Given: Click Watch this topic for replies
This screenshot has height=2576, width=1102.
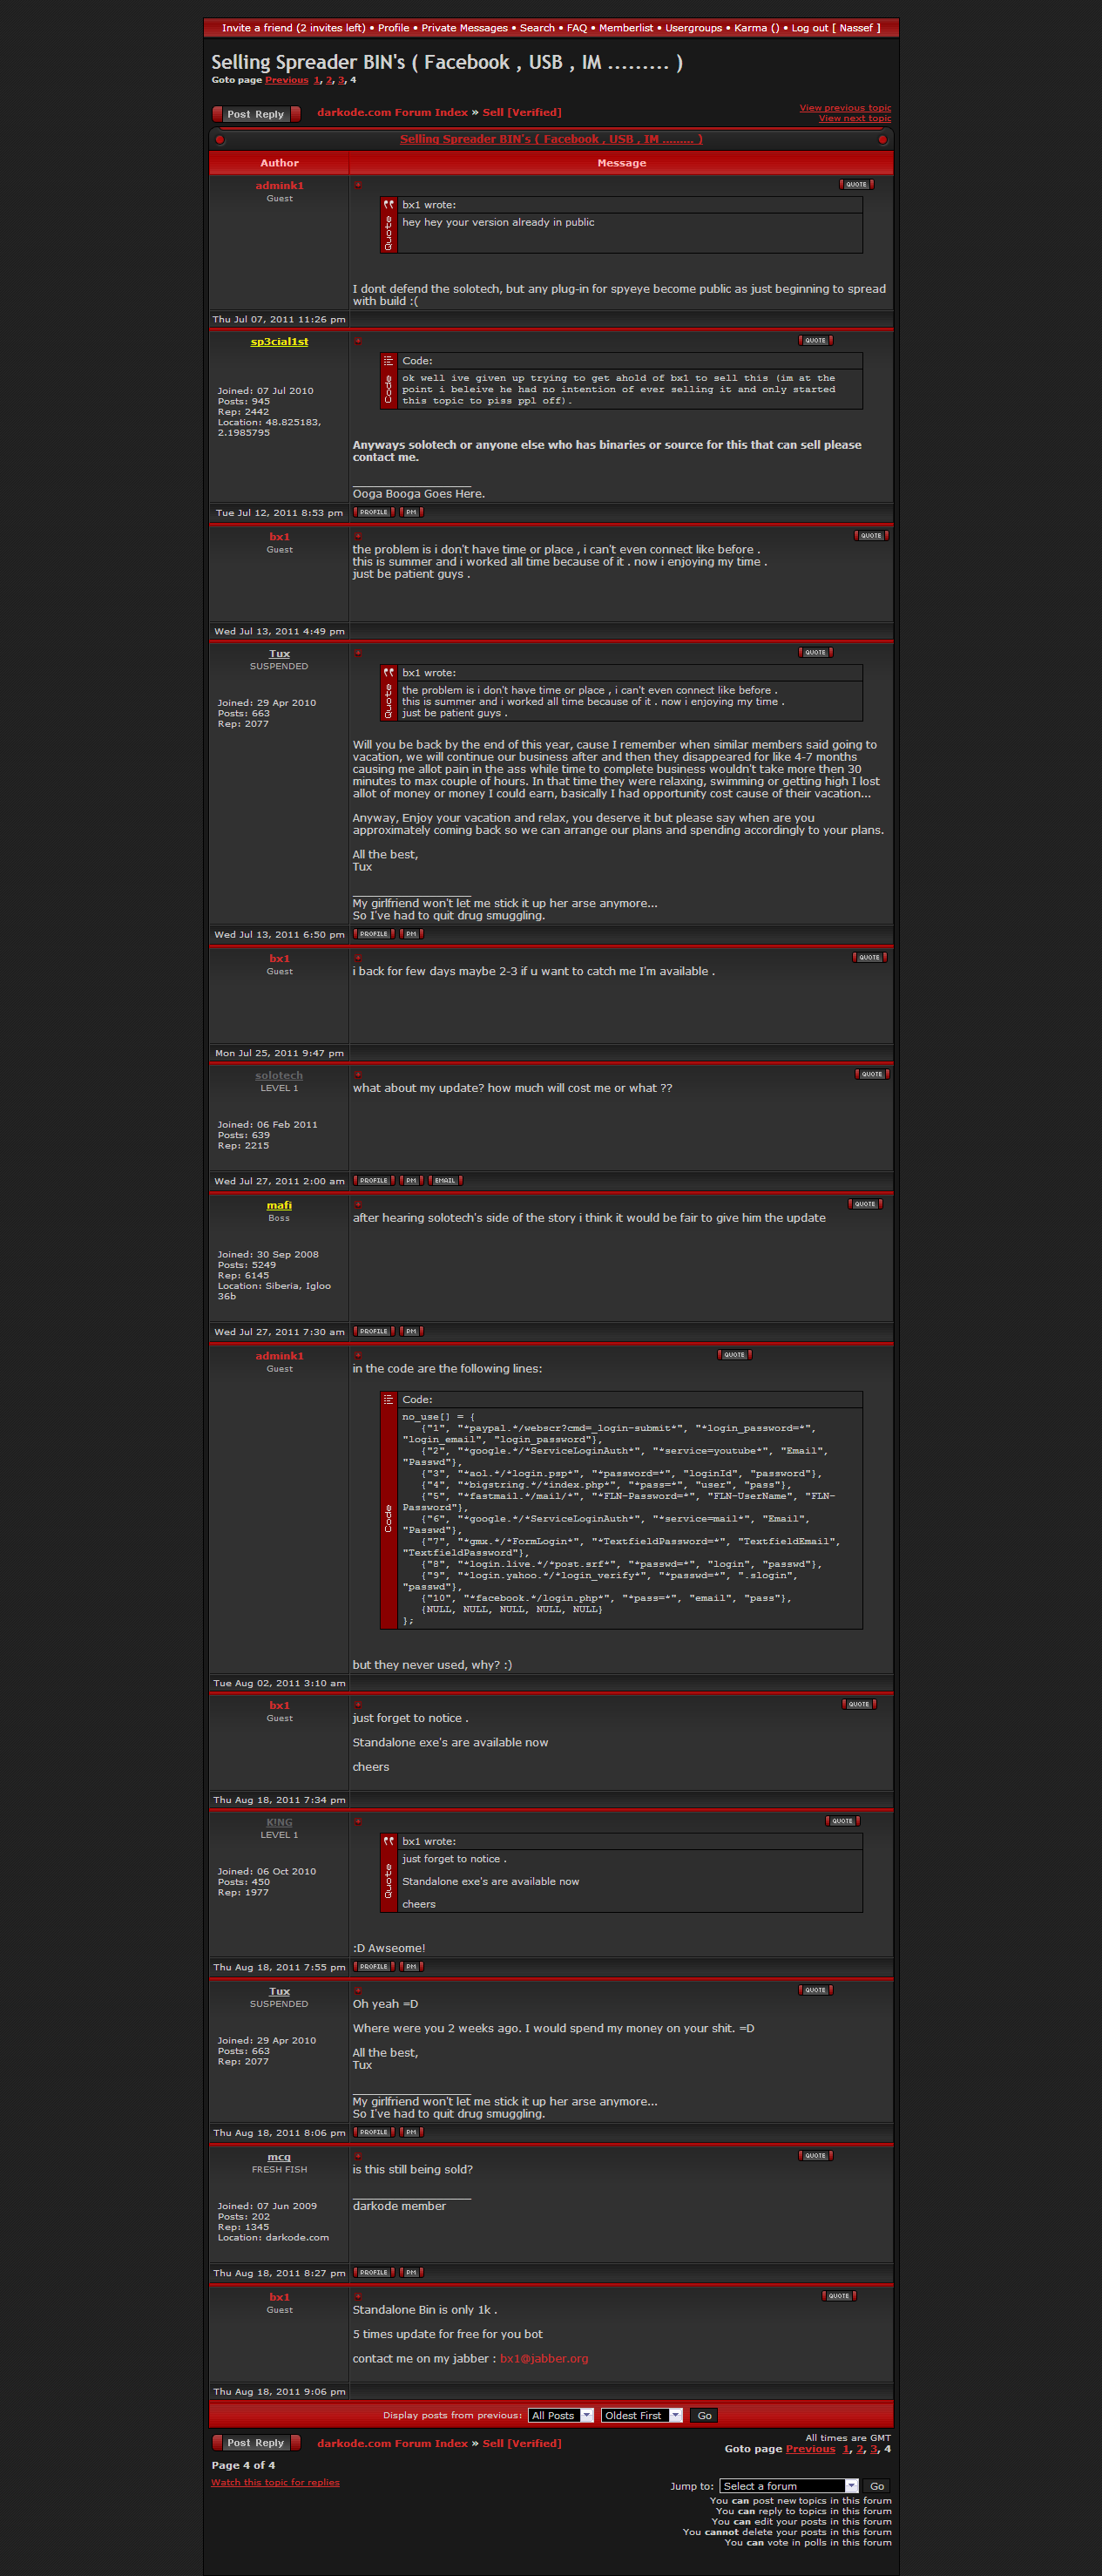Looking at the screenshot, I should [x=275, y=2481].
